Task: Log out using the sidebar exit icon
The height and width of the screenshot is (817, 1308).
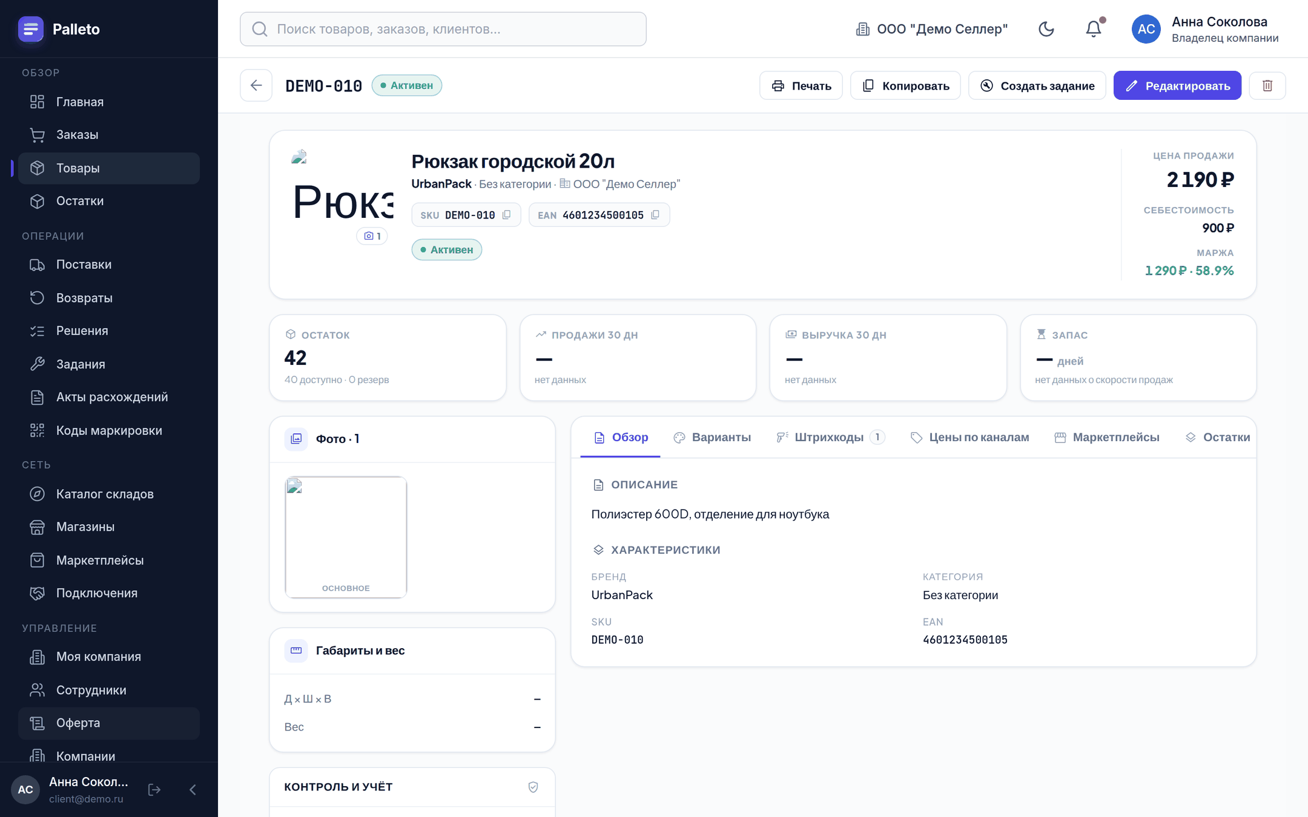Action: coord(154,790)
